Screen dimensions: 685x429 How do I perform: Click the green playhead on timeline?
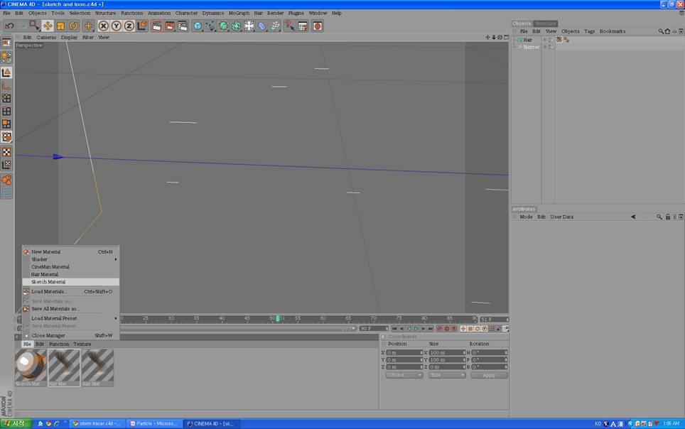[277, 318]
